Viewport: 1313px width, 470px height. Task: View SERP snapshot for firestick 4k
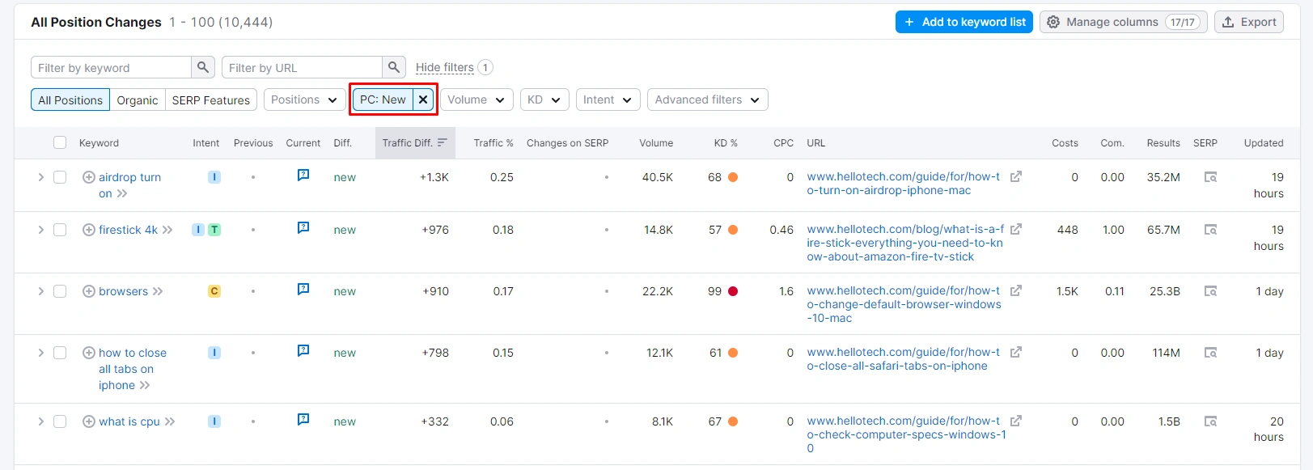click(x=1210, y=230)
